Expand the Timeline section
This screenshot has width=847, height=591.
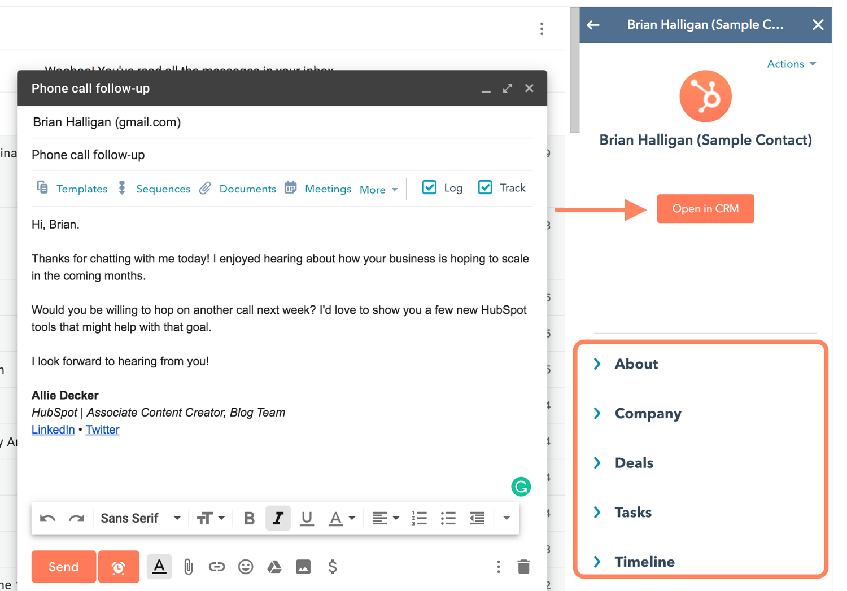644,562
